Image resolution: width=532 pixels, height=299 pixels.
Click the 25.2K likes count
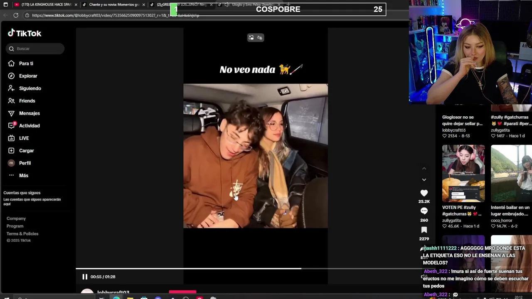pos(424,201)
